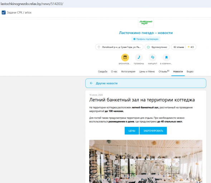211x183 pixels.
Task: Switch to the О нас tab
Action: [x=114, y=71]
